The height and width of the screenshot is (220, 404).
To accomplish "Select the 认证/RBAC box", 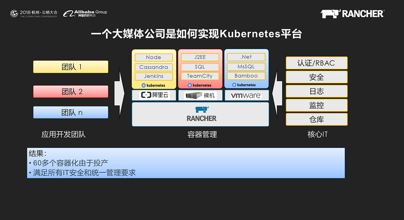I will click(317, 63).
